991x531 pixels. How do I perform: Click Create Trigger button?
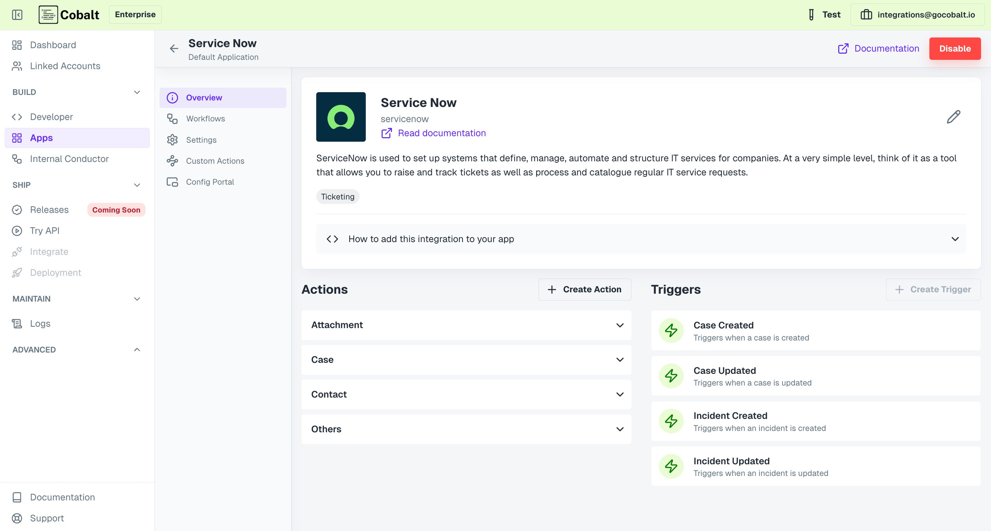933,290
